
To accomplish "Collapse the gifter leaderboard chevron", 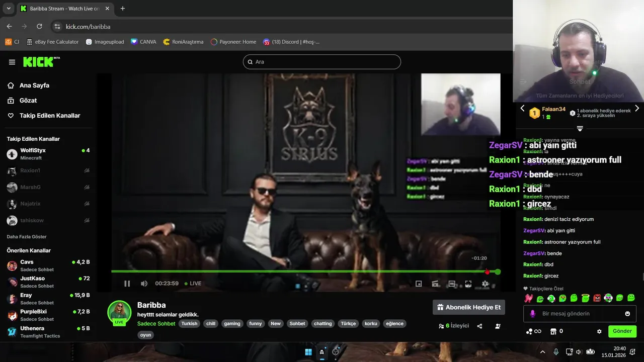I will pos(580,129).
